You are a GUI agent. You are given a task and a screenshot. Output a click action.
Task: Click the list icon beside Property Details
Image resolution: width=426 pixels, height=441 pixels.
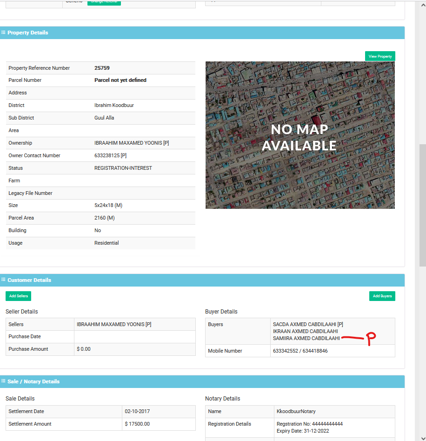tap(3, 33)
